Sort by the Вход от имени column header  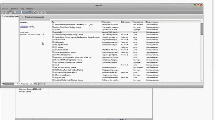coord(153,22)
